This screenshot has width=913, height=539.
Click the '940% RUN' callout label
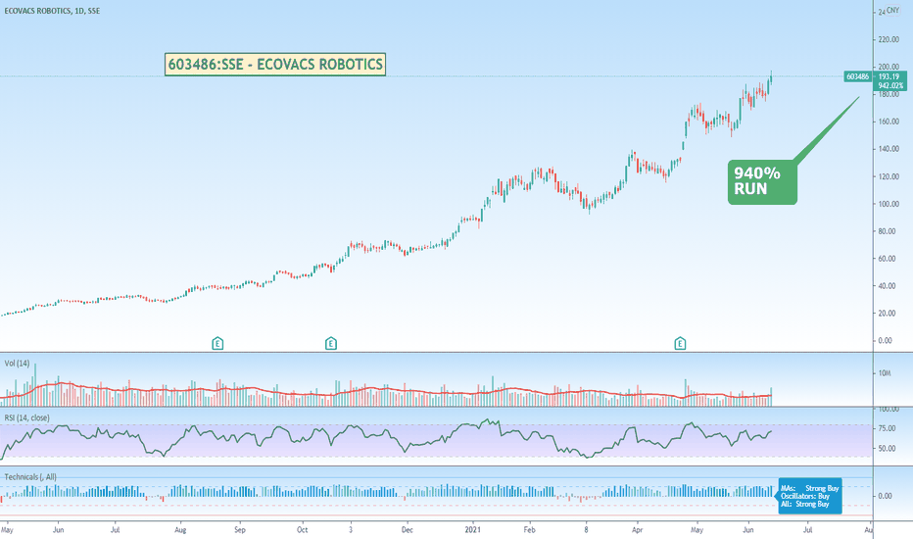[762, 181]
